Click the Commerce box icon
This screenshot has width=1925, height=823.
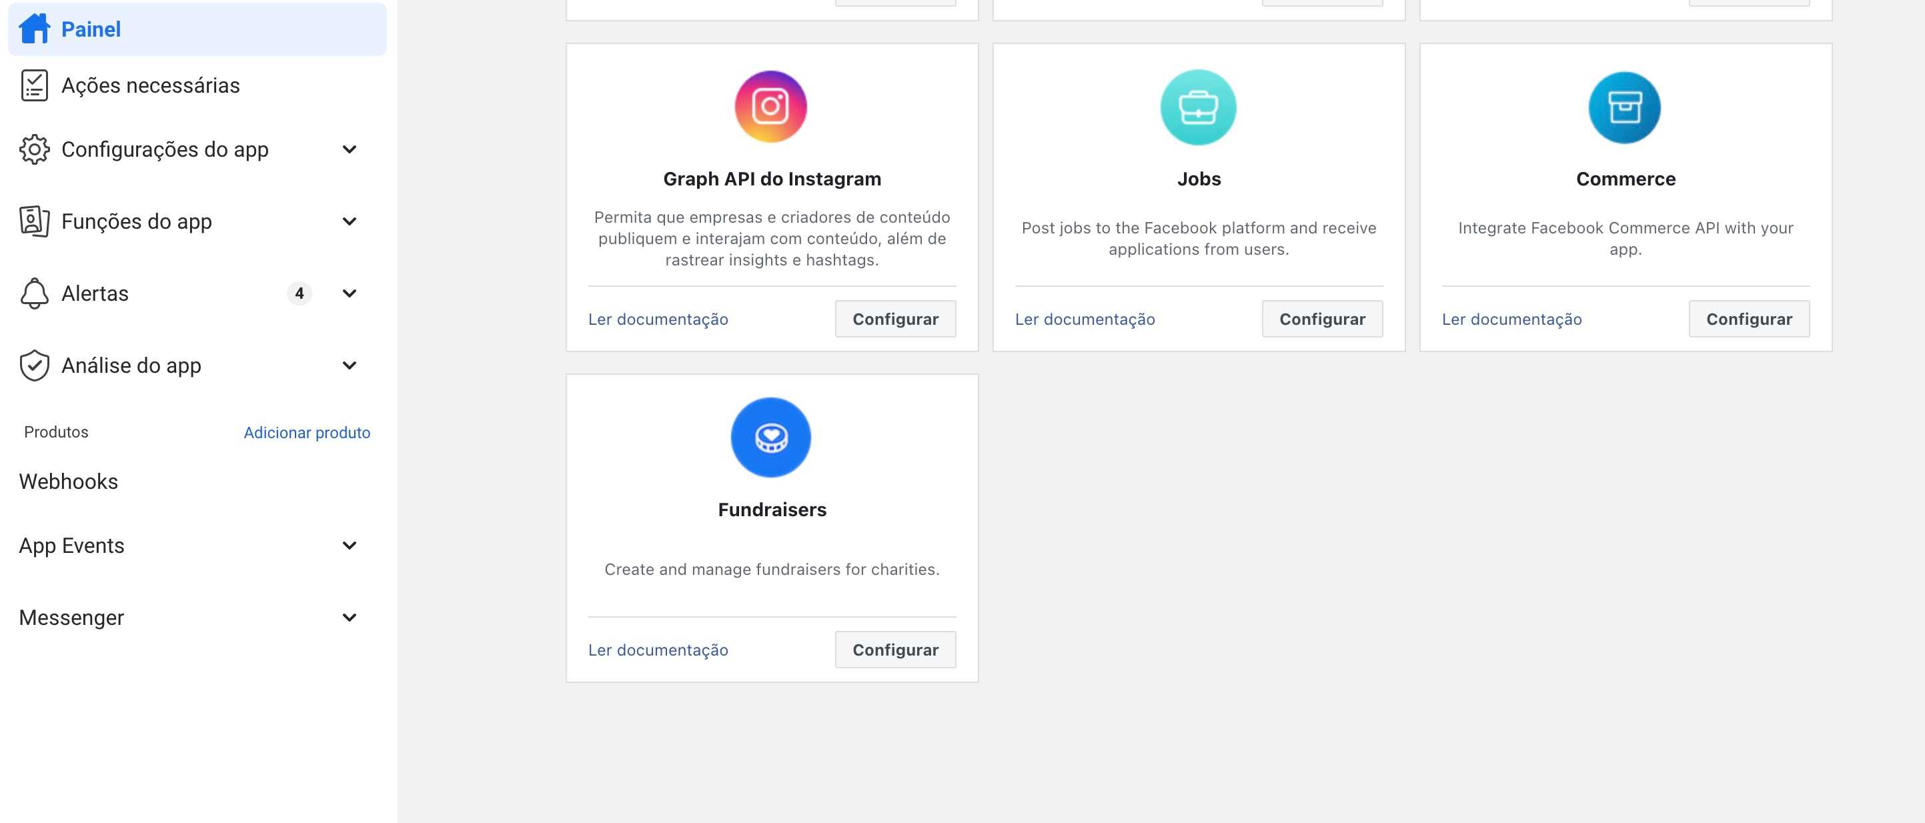(x=1625, y=107)
